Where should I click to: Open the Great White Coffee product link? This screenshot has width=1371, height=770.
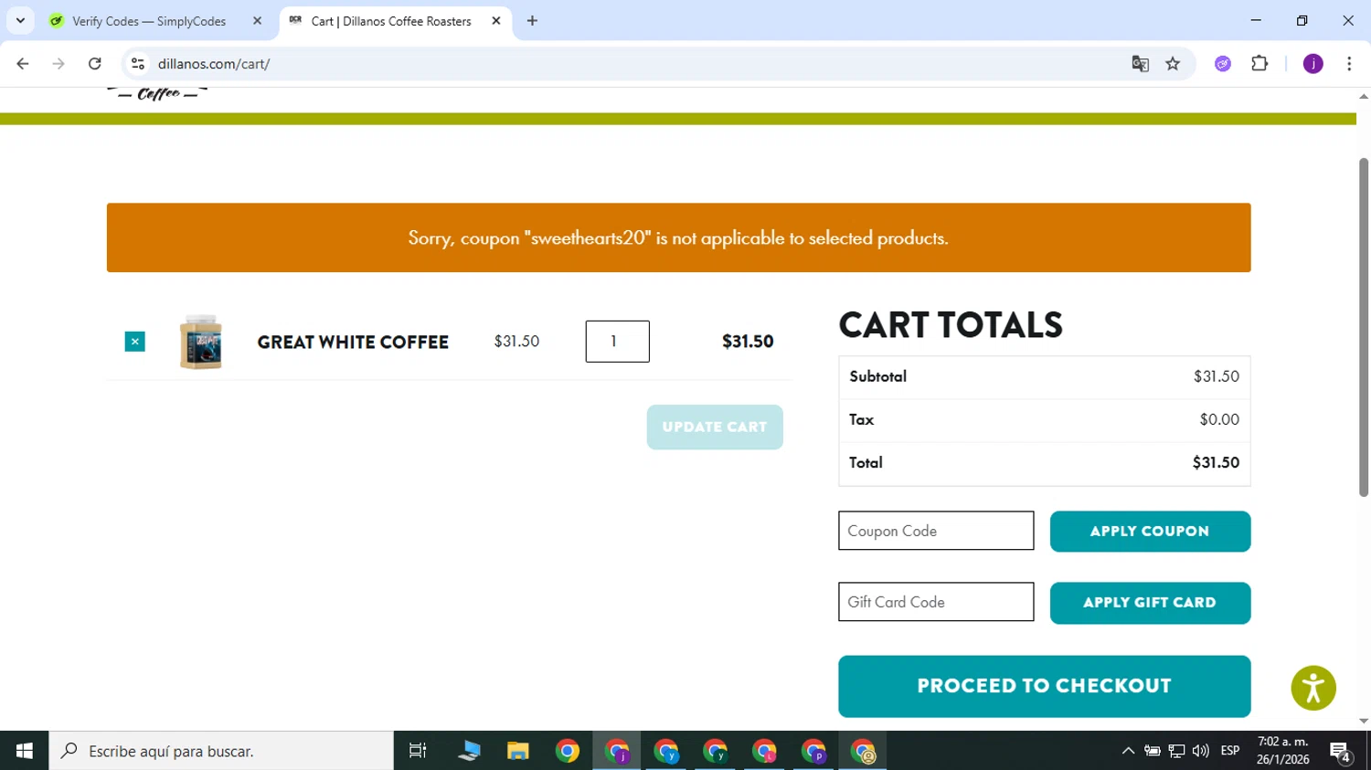(x=353, y=343)
